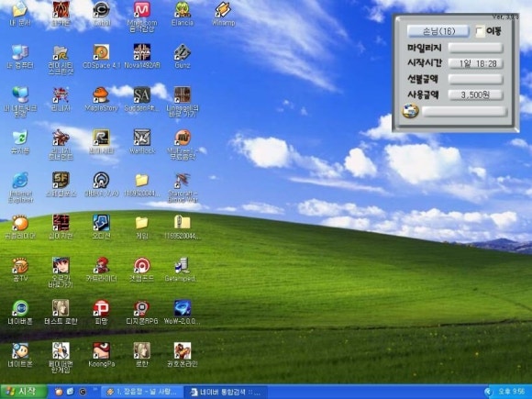The width and height of the screenshot is (532, 399).
Task: Click the orange GOM quick launch icon
Action: [59, 392]
